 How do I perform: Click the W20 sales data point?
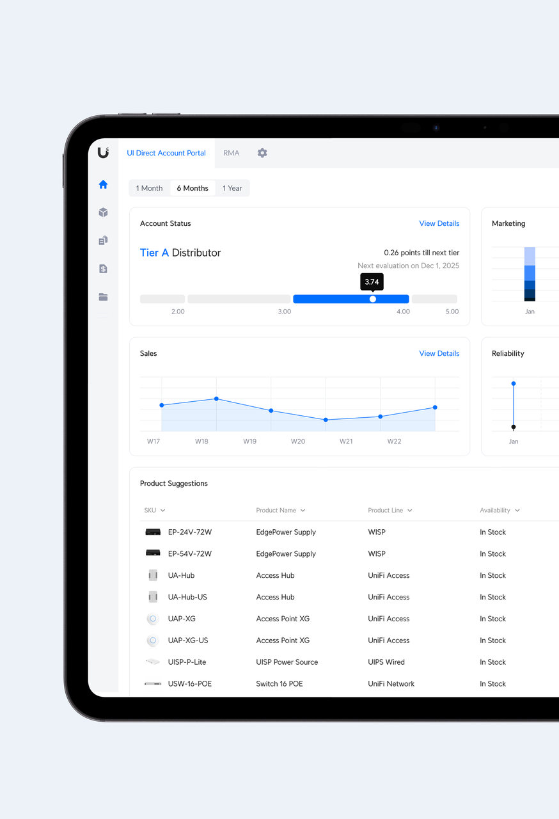(326, 420)
